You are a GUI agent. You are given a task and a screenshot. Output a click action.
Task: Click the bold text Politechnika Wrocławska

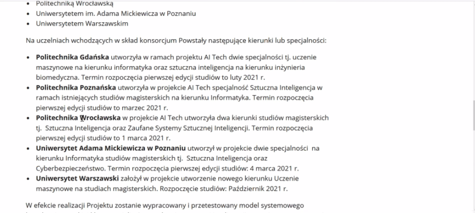point(78,118)
